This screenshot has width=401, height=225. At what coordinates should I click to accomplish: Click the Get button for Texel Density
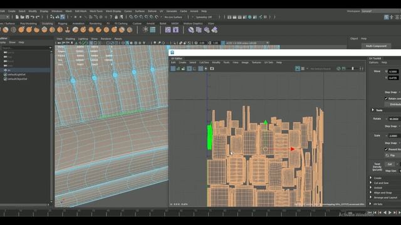pyautogui.click(x=390, y=164)
